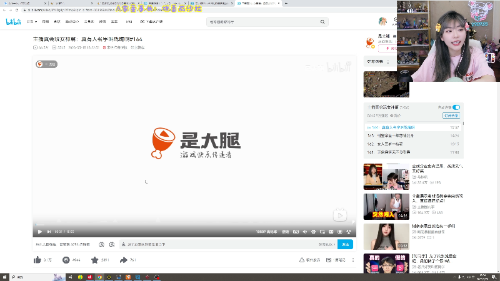Screen dimensions: 500x281
Task: Open danmaku font style icon in input
Action: point(123,244)
